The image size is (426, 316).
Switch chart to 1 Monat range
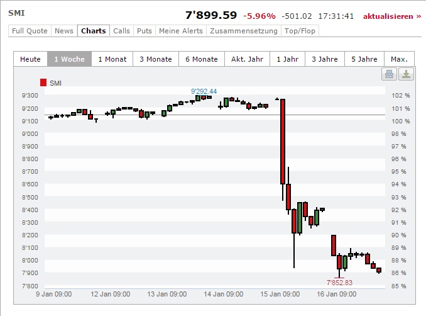coord(112,59)
